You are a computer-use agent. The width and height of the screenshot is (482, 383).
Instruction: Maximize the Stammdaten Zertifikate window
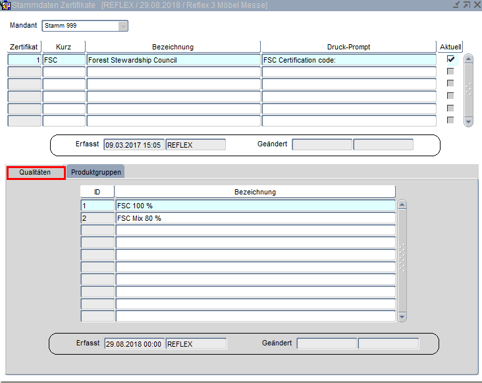[x=466, y=5]
